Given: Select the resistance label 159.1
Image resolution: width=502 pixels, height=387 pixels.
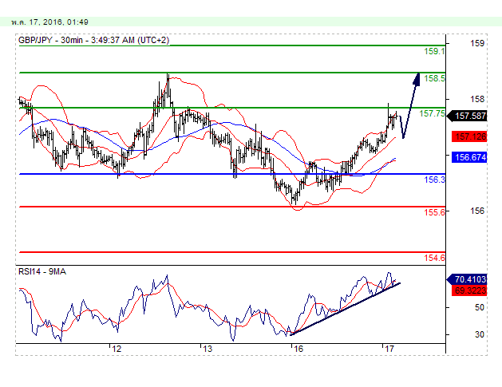Looking at the screenshot, I should click(434, 51).
